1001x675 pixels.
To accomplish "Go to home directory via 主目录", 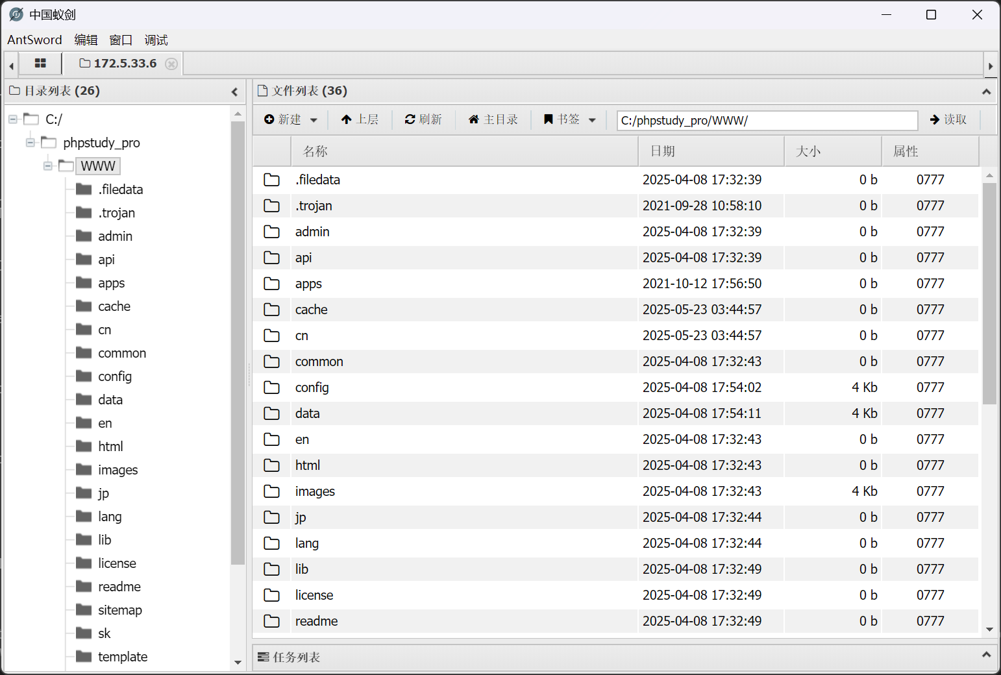I will tap(493, 119).
